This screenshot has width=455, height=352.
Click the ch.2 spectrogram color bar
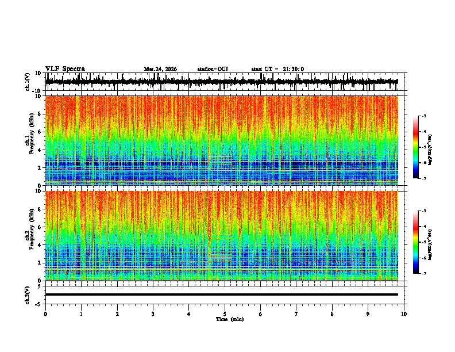click(x=415, y=242)
